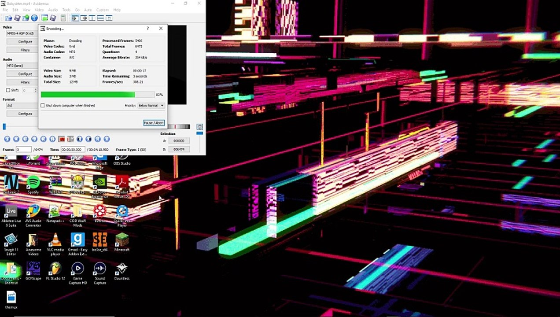The width and height of the screenshot is (560, 317).
Task: Click the timeline position slider handle
Action: (4, 127)
